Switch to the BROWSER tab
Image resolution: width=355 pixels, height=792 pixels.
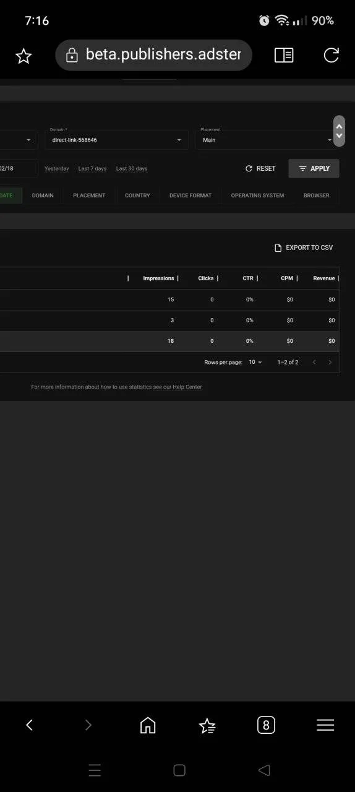[x=316, y=196]
